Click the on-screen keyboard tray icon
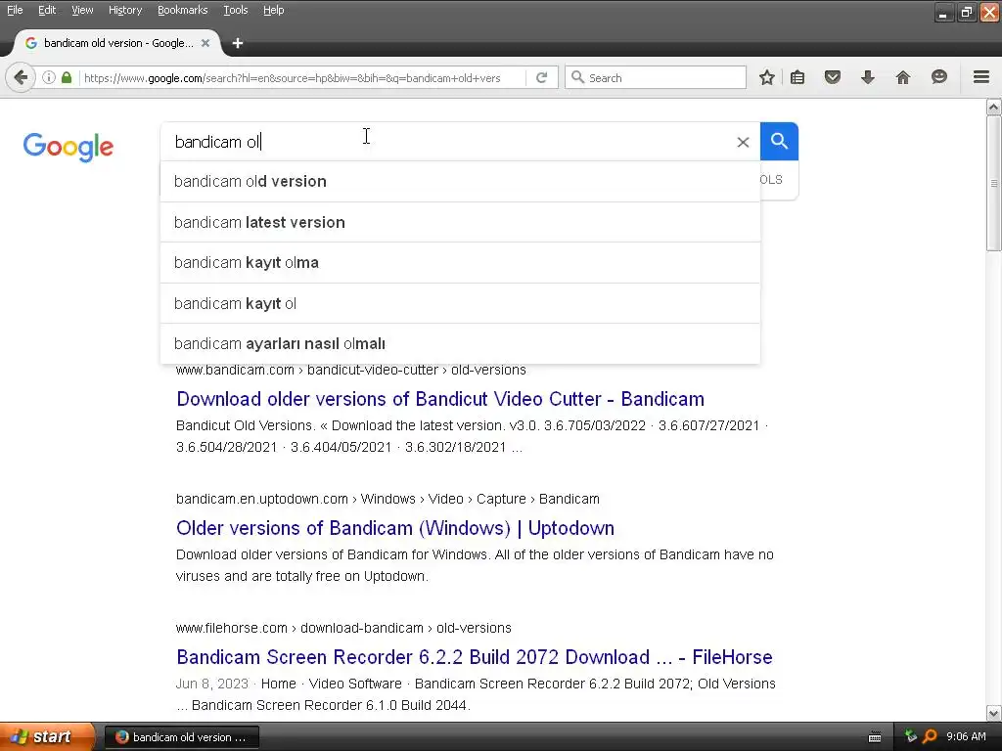Screen dimensions: 1002x751 (875, 737)
